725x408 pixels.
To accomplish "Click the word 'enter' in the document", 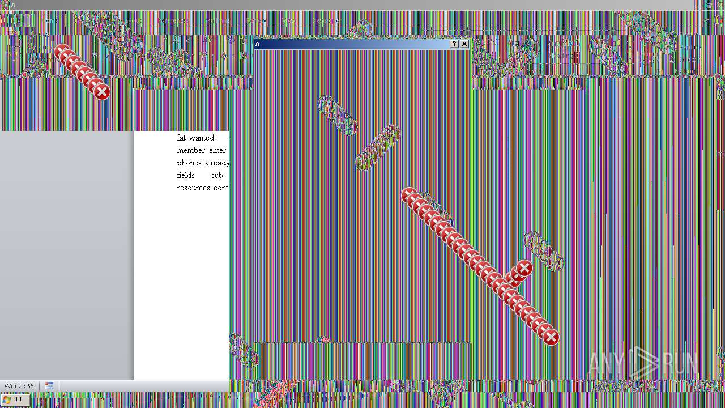I will coord(217,150).
